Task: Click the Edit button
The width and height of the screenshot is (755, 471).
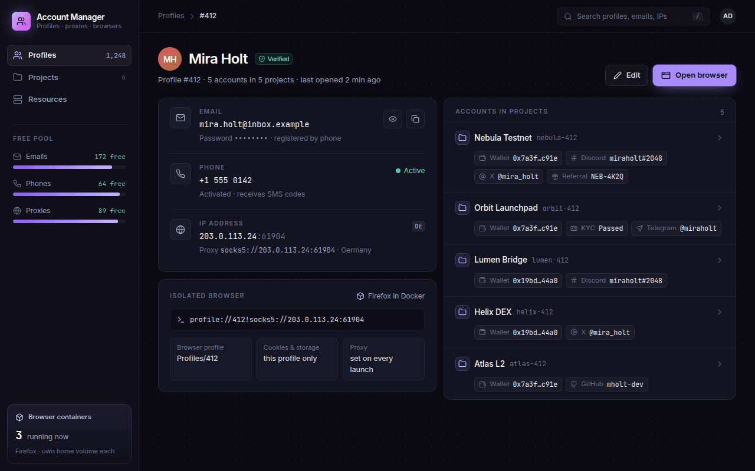Action: click(626, 75)
